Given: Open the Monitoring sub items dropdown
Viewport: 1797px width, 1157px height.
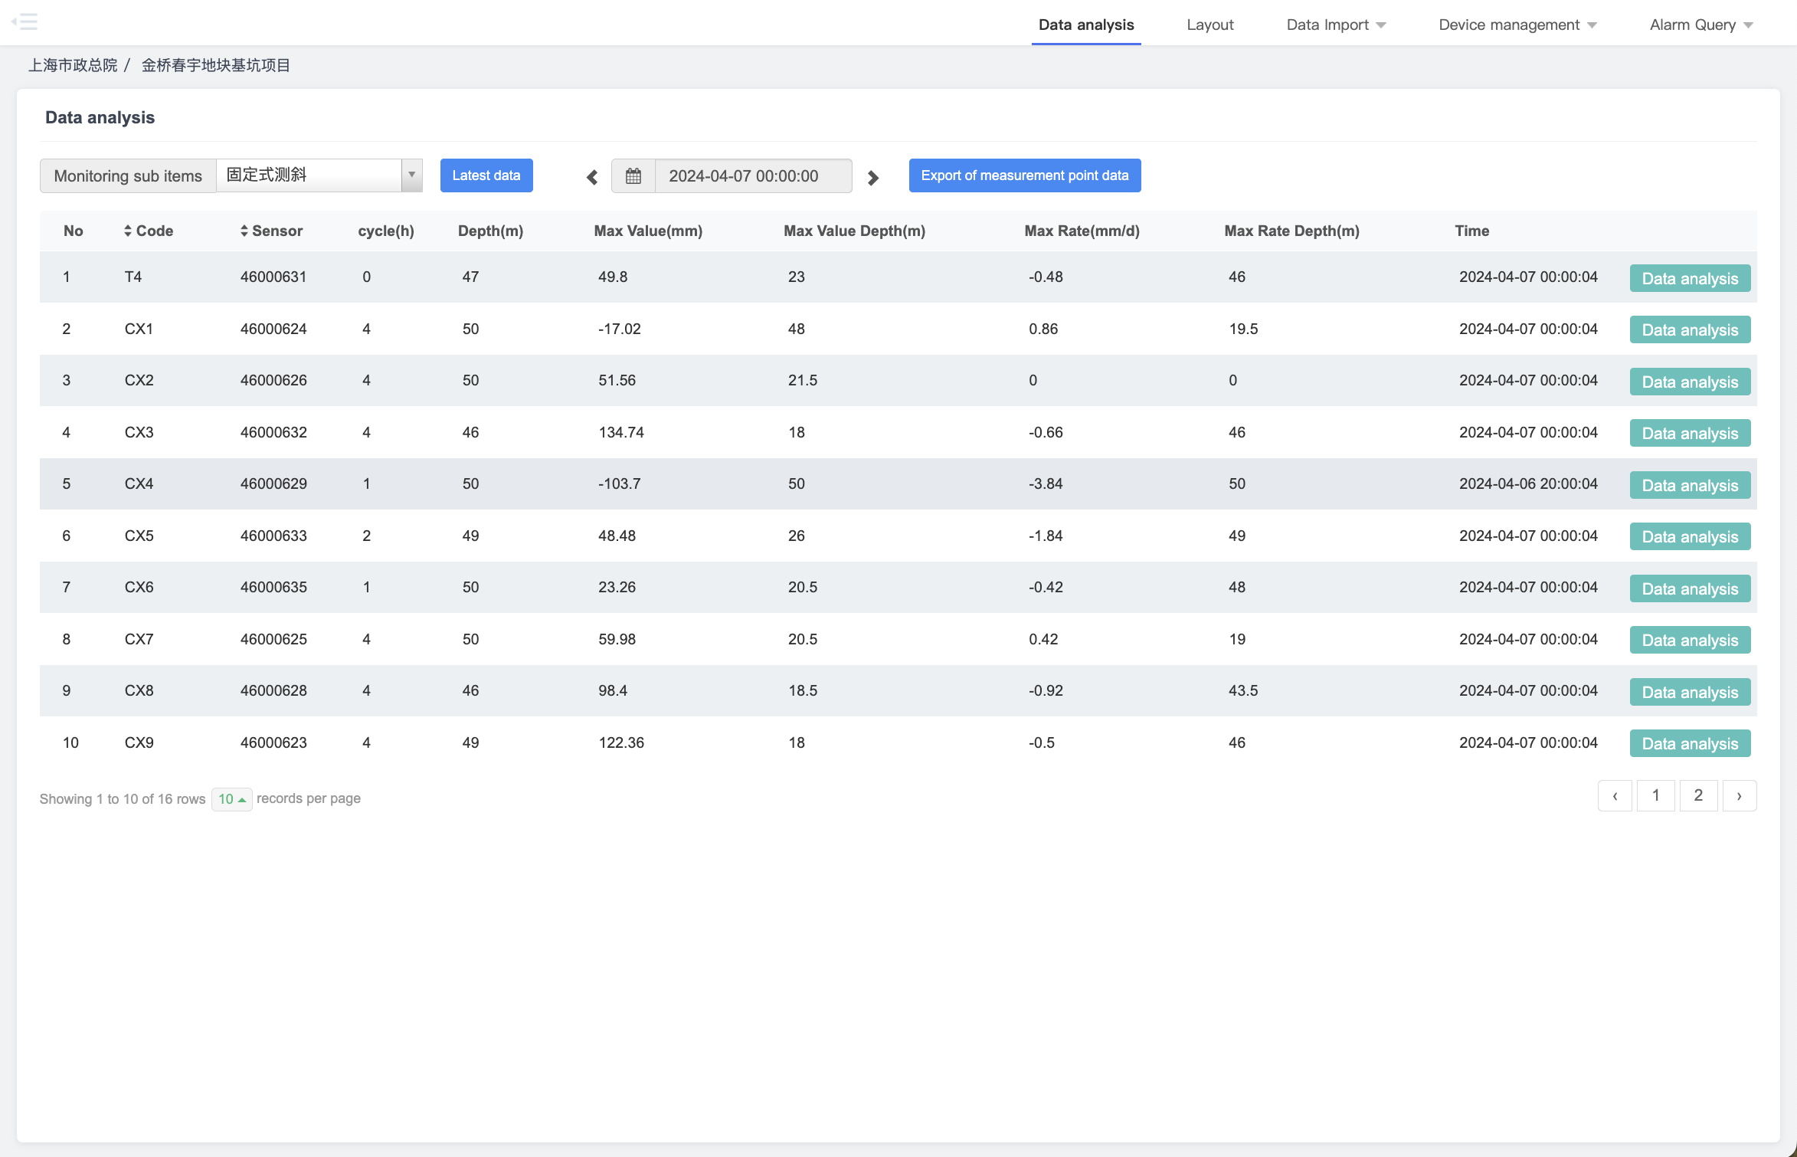Looking at the screenshot, I should pyautogui.click(x=319, y=175).
